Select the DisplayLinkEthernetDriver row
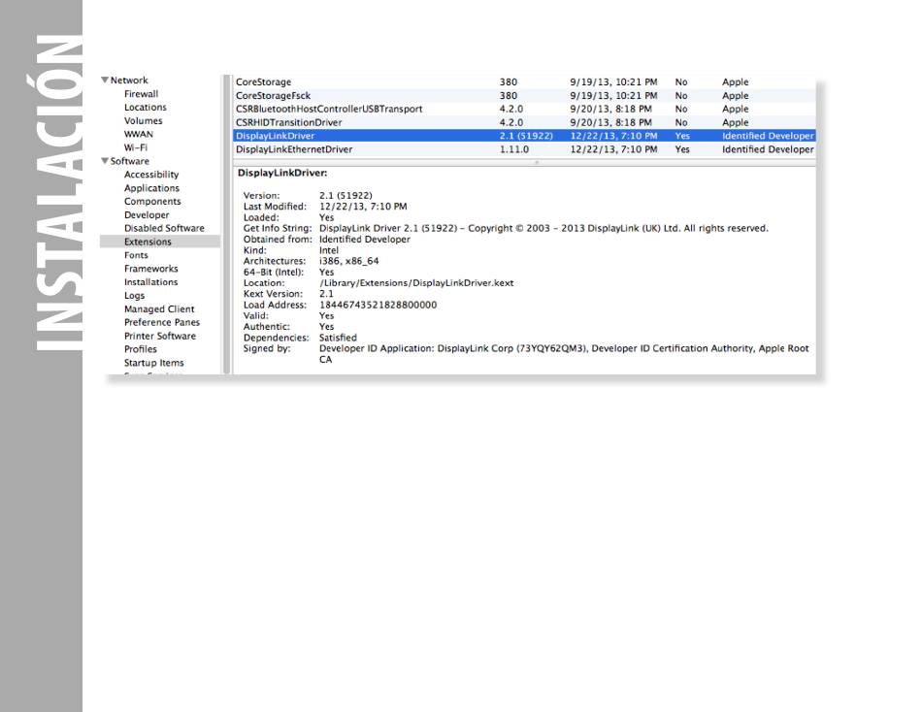922x712 pixels. tap(294, 150)
